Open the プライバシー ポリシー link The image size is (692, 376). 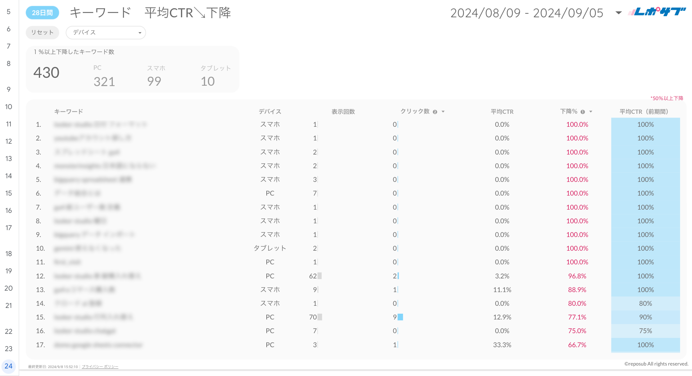100,367
